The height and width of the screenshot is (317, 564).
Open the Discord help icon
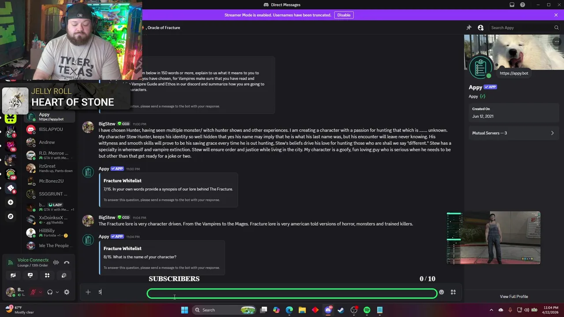tap(523, 5)
